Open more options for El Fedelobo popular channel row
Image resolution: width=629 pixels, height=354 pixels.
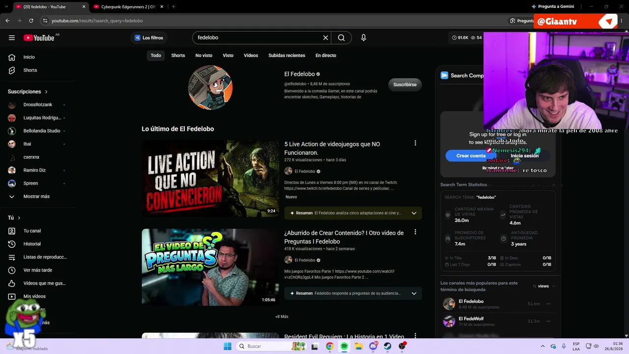(x=548, y=304)
